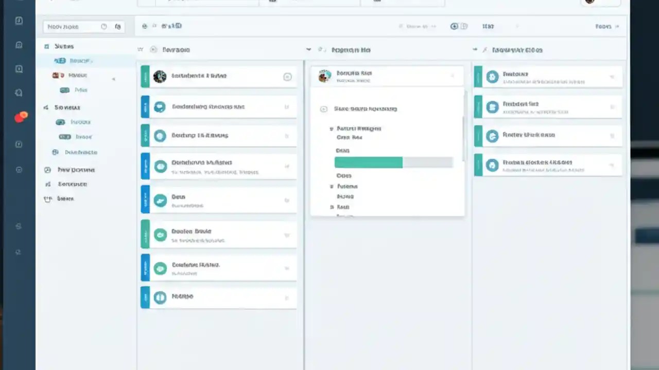Click the settings icon at the bottom of the rail
The width and height of the screenshot is (659, 370).
[x=19, y=252]
